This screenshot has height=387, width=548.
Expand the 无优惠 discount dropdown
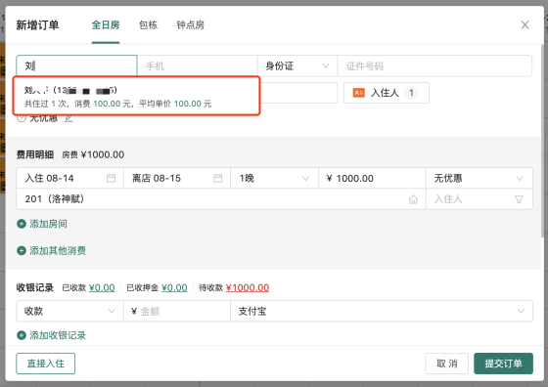[x=479, y=178]
